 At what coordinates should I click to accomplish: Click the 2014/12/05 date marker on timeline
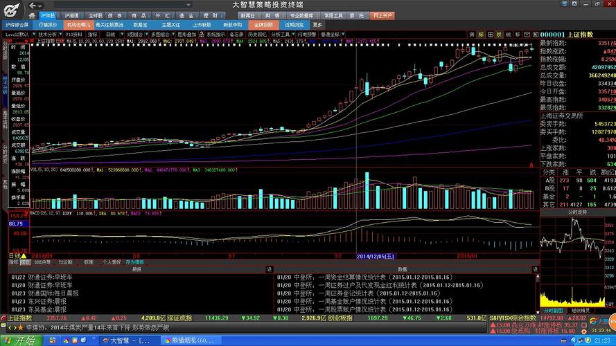point(375,256)
